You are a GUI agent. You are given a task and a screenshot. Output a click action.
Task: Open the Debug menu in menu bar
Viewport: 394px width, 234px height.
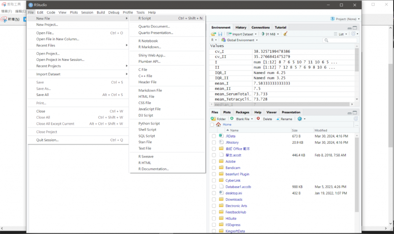[x=114, y=12]
